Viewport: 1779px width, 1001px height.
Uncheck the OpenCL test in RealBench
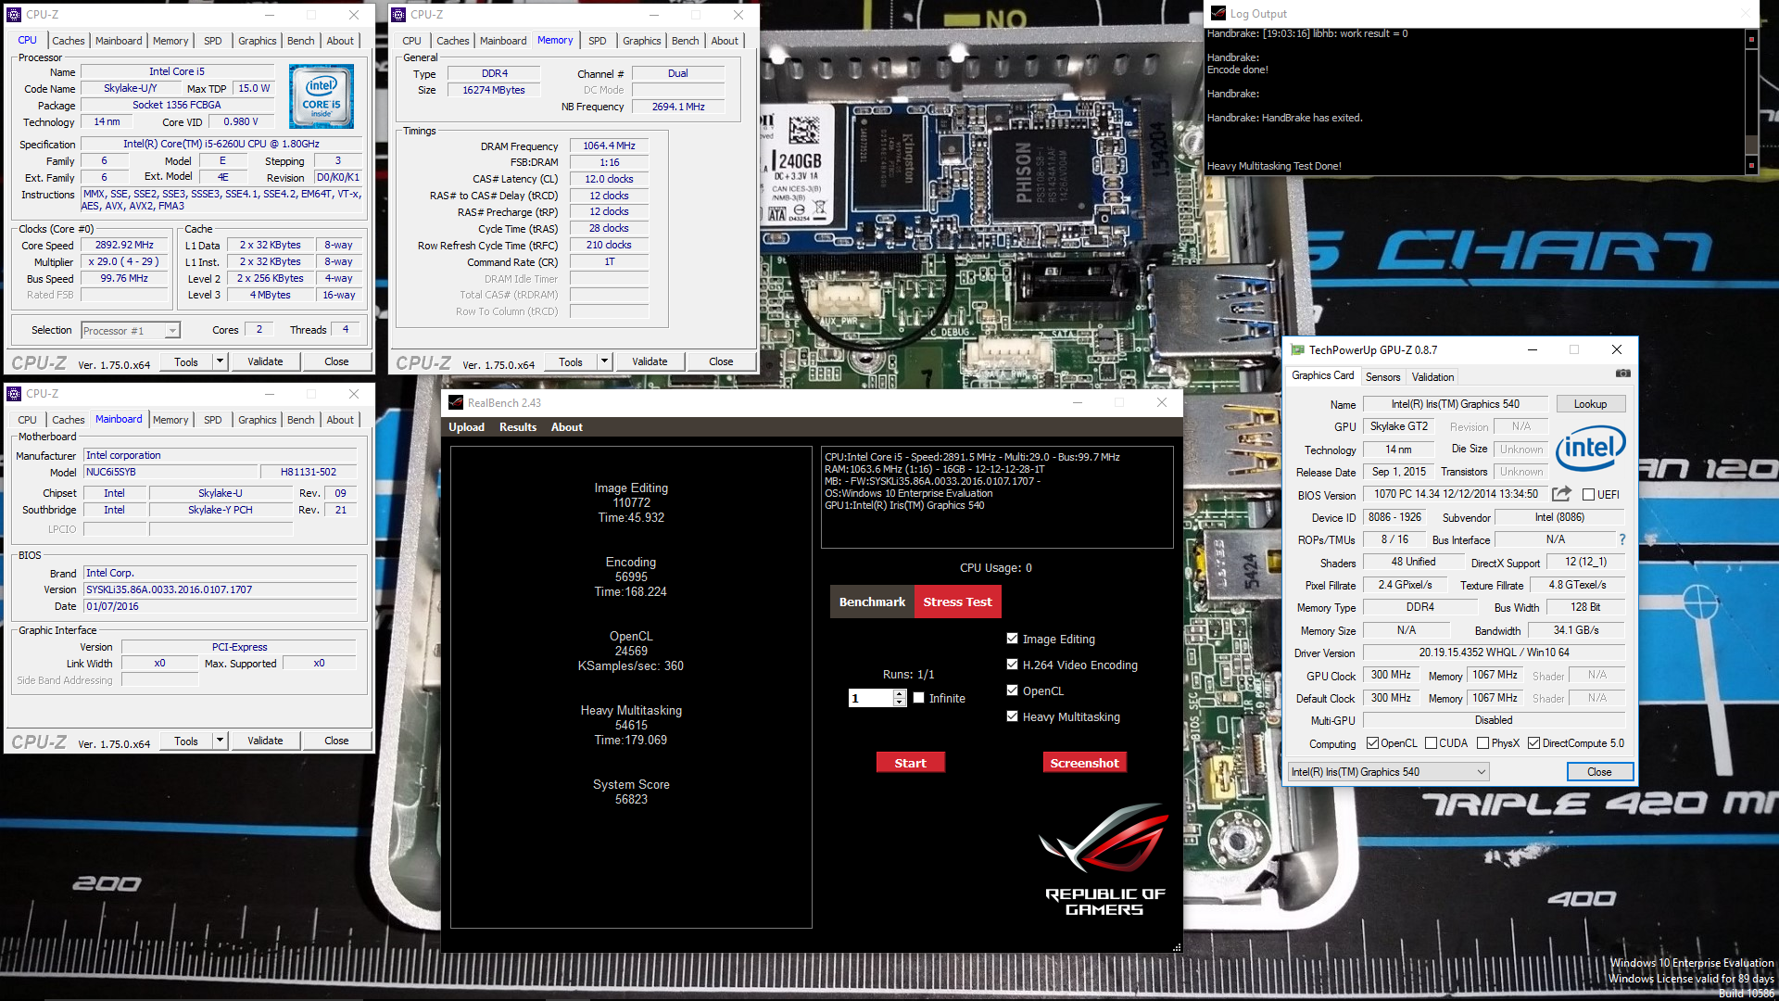1013,691
